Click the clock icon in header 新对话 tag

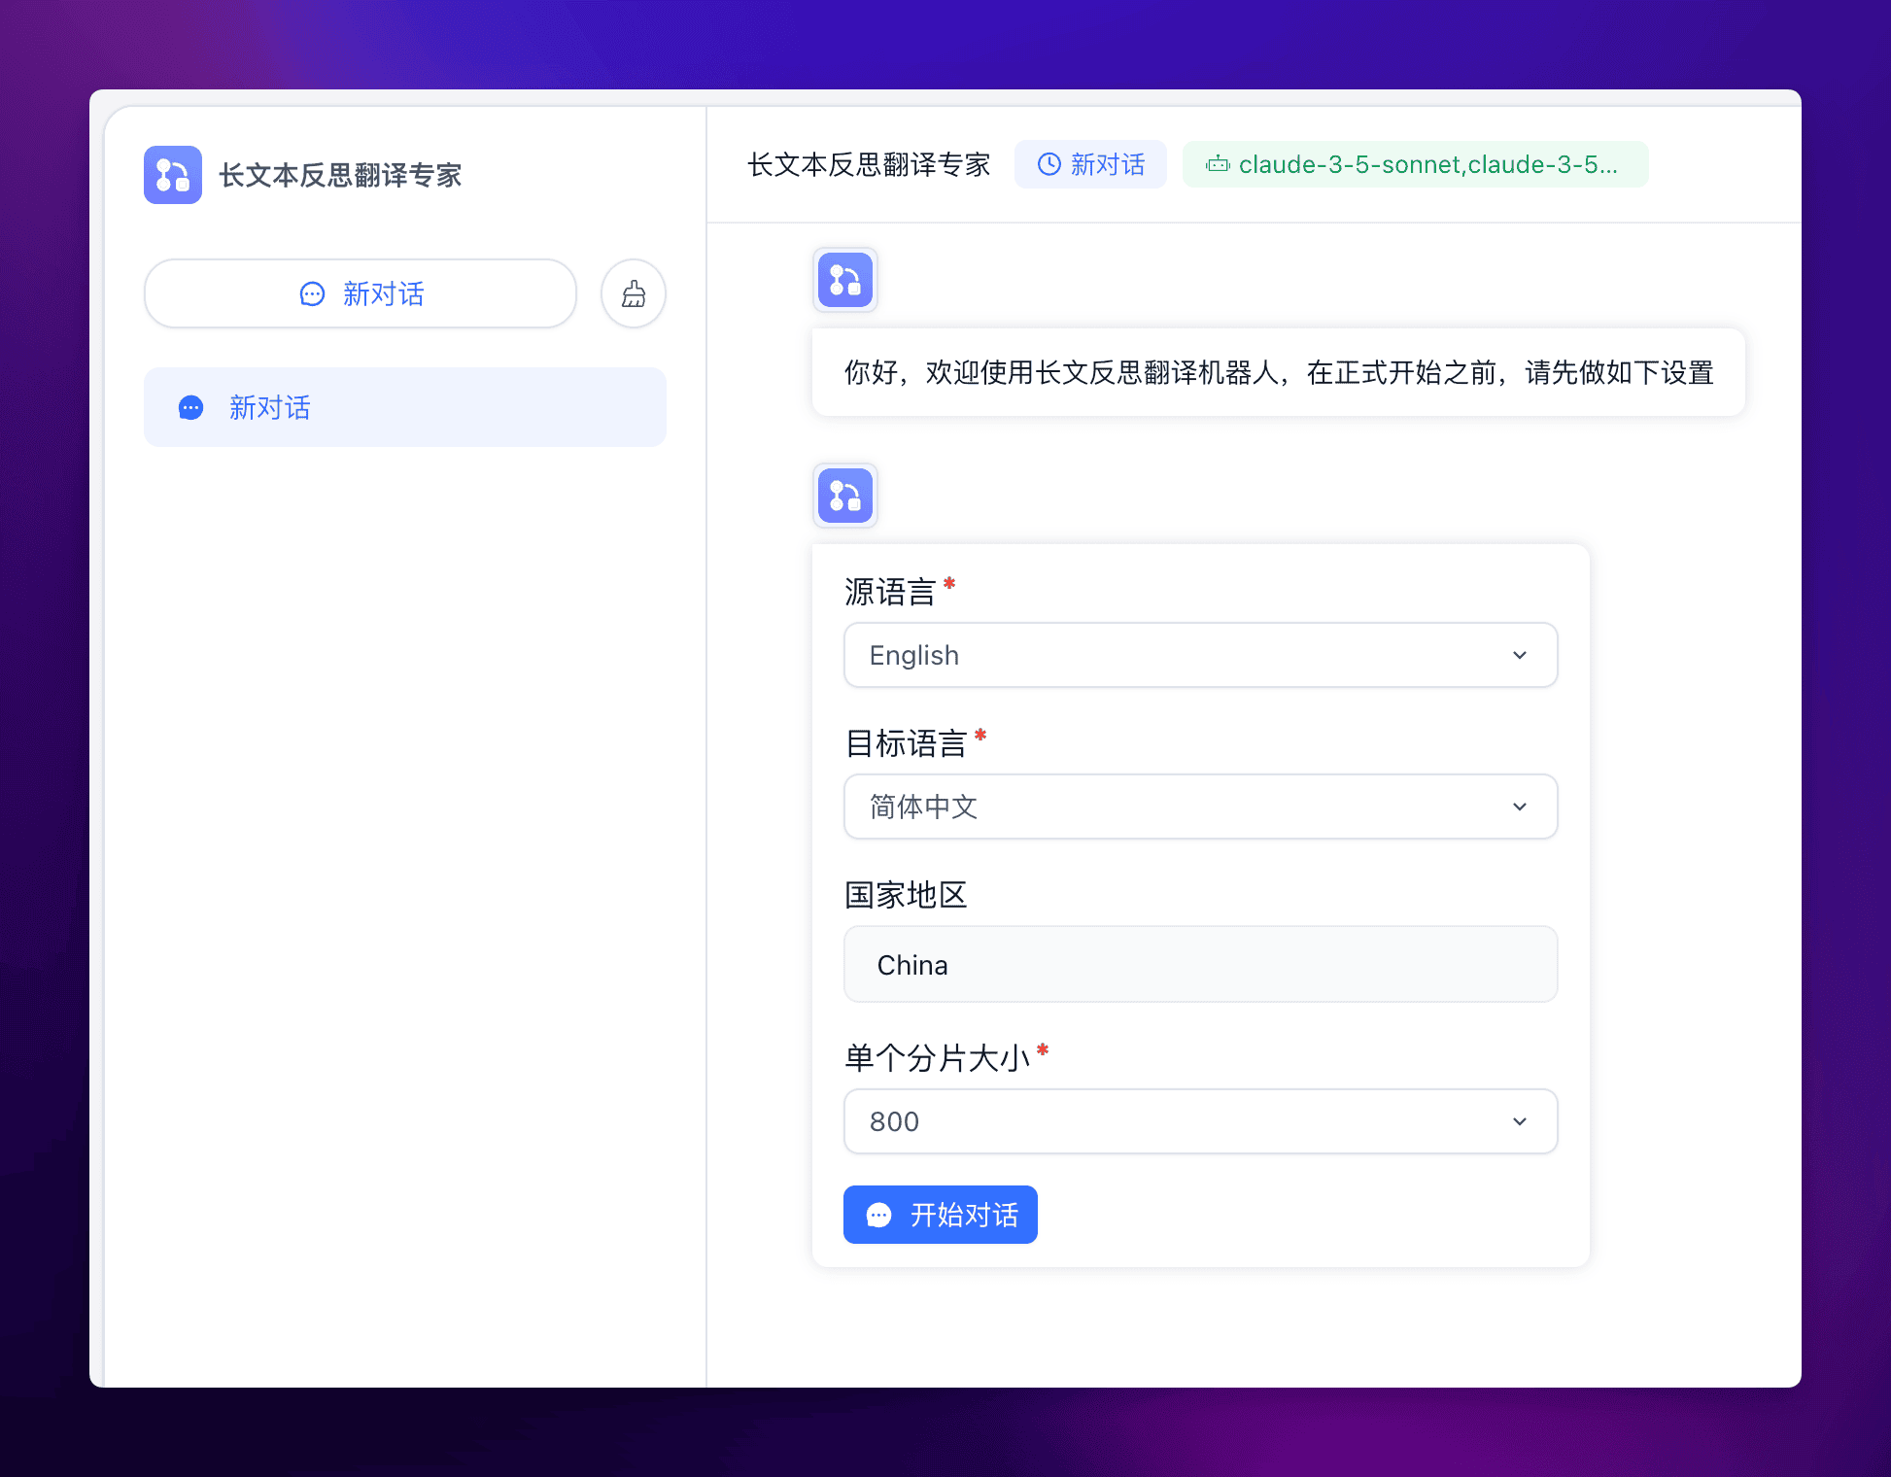coord(1049,164)
